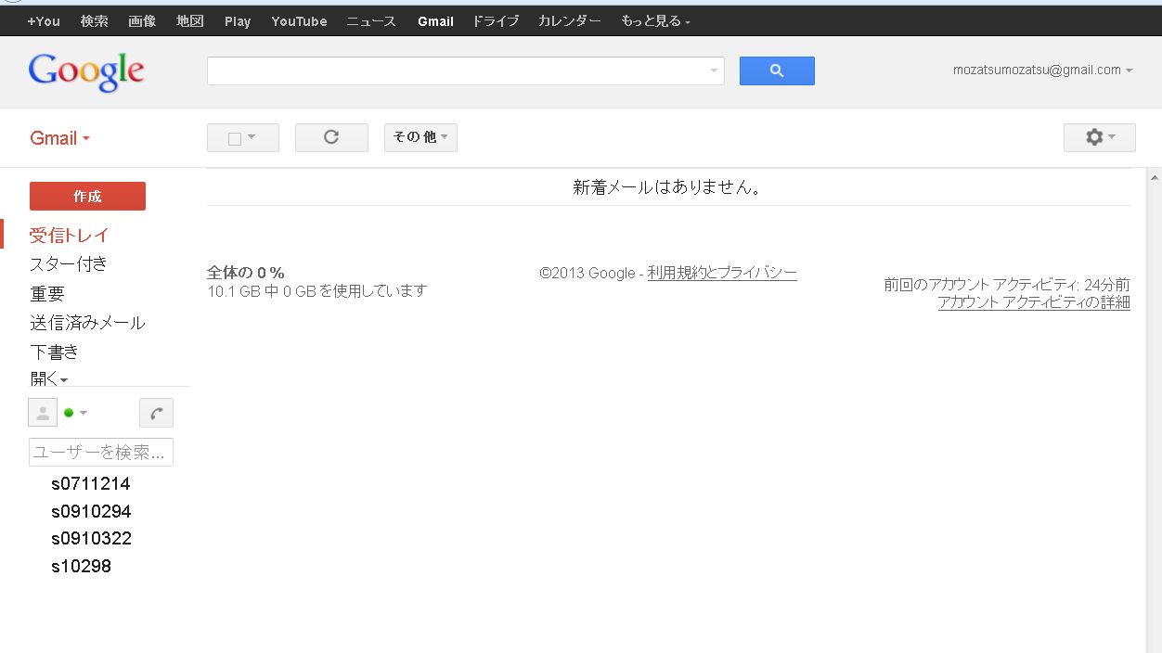Refresh the inbox with the reload icon

tap(331, 137)
